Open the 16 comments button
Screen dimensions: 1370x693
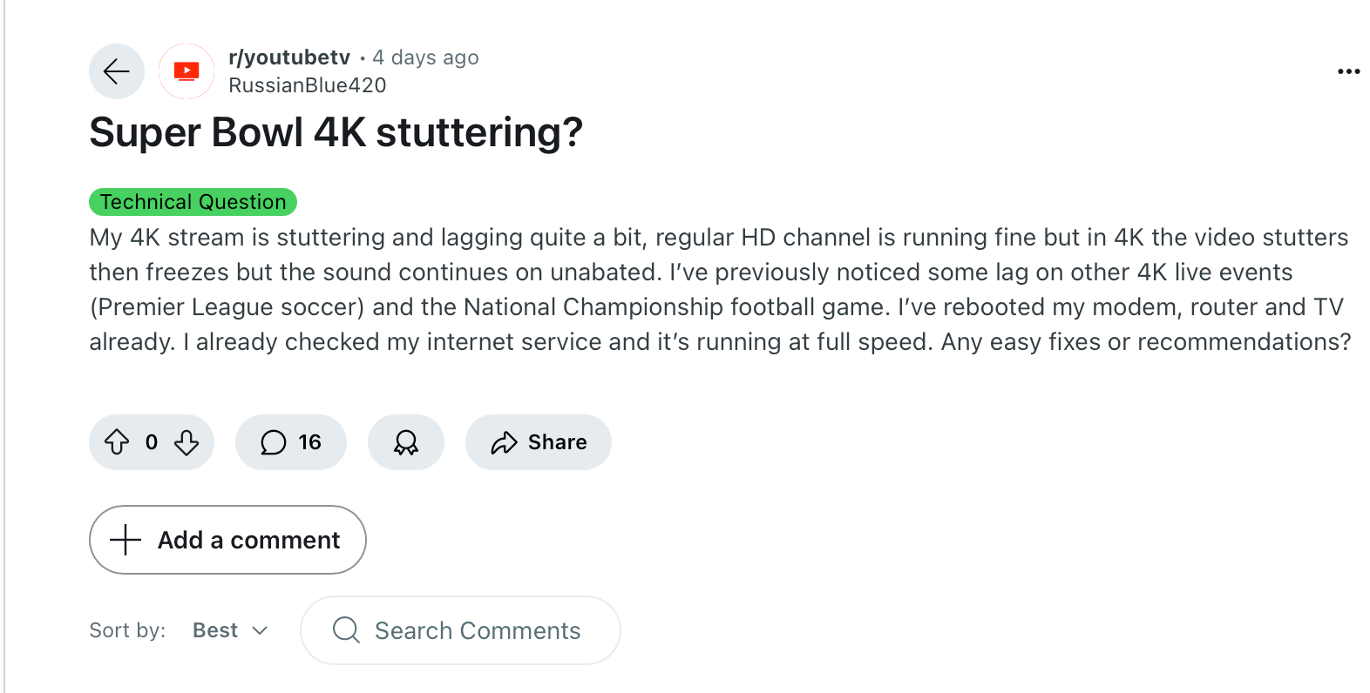point(291,442)
